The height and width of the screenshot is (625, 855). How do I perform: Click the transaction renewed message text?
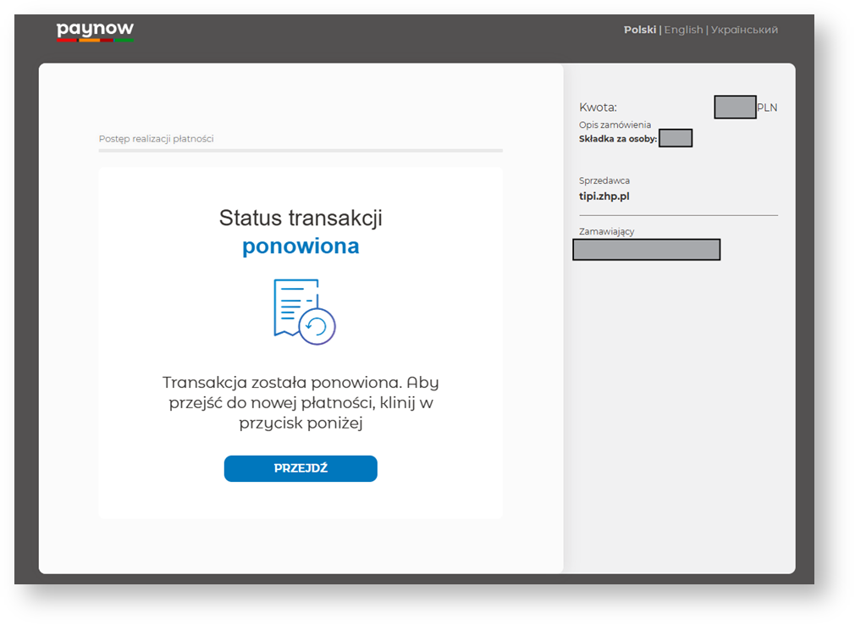301,402
